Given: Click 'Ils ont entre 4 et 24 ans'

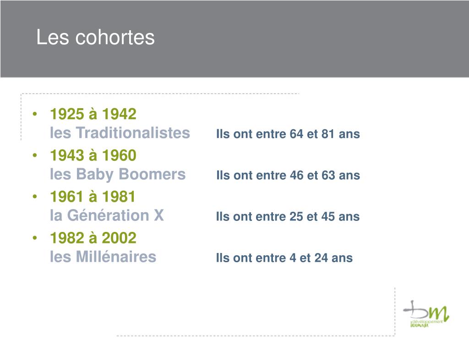Looking at the screenshot, I should click(284, 258).
